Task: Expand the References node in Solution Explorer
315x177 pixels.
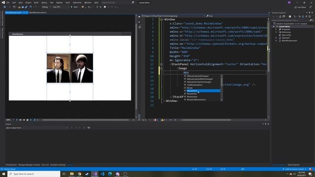Action: point(276,32)
